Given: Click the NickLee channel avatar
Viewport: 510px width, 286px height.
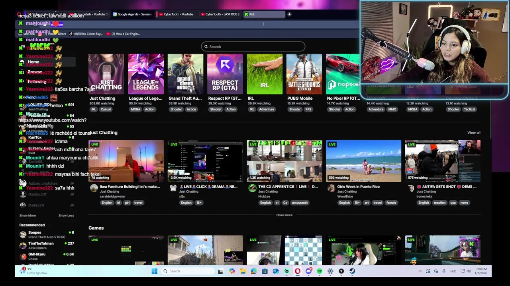Looking at the screenshot, I should (252, 188).
